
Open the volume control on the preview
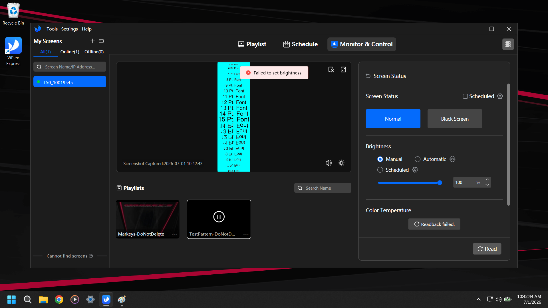click(329, 163)
